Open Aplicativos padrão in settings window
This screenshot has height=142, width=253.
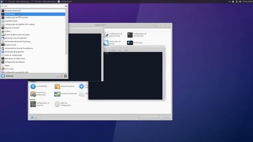pyautogui.click(x=64, y=86)
